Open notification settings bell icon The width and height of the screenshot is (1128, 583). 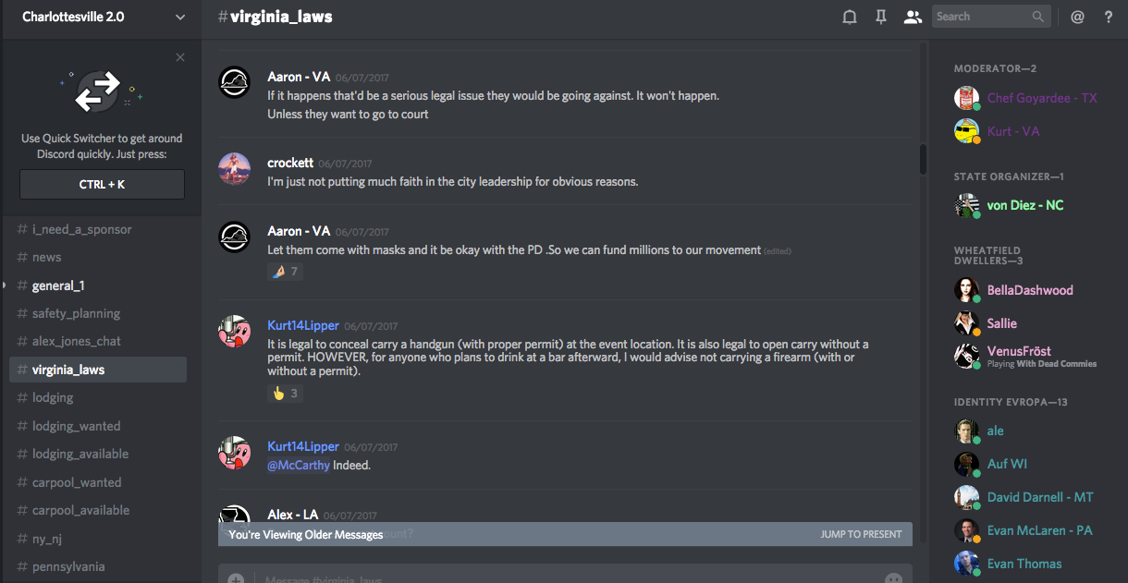(x=849, y=17)
